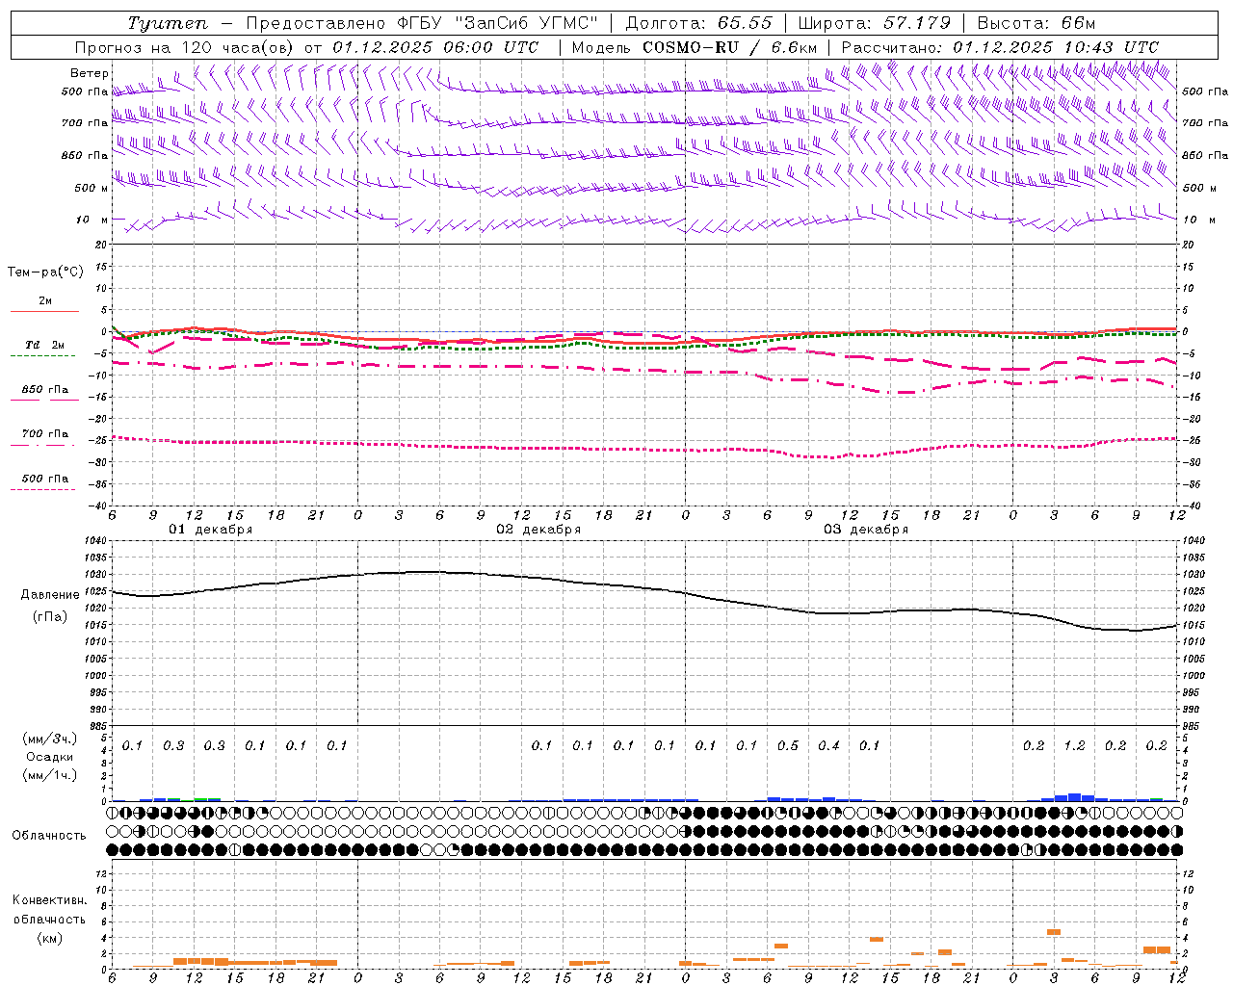Select the (мм/3ч.) precipitation unit label

click(49, 739)
